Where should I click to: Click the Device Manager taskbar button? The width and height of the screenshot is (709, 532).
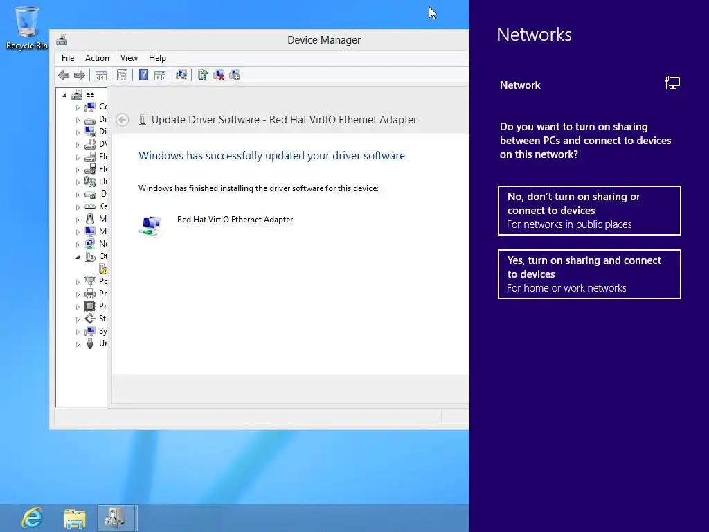pos(116,517)
